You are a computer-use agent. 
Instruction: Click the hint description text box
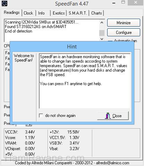(x=85, y=81)
